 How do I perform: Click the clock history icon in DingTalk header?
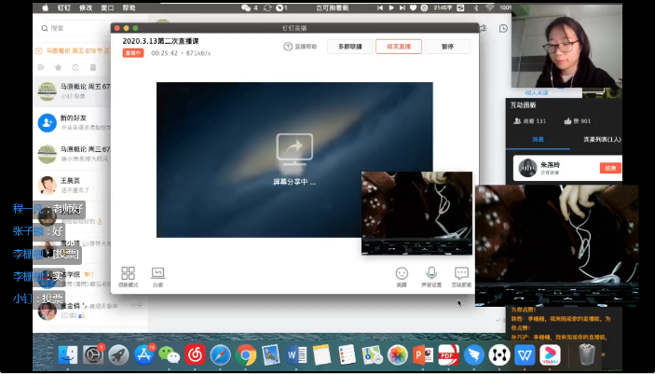point(503,28)
